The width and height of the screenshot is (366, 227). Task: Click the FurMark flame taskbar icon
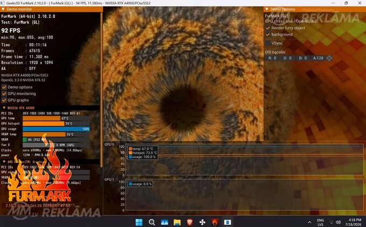(215, 222)
